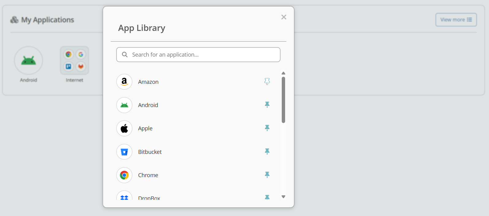Click the Amazon app icon in library
The width and height of the screenshot is (489, 216).
[x=124, y=82]
